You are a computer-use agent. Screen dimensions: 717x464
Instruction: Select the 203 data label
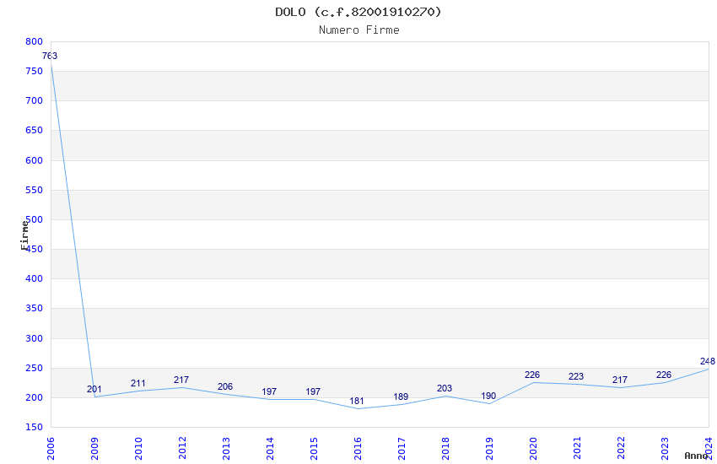click(445, 388)
